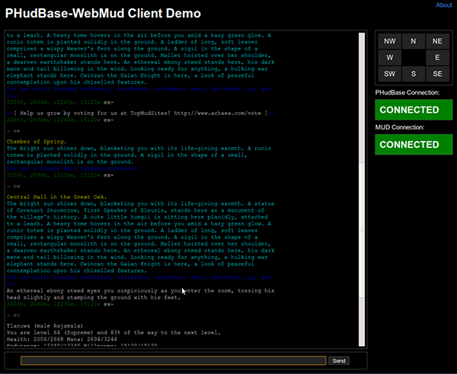Click the SE direction button

pos(437,73)
